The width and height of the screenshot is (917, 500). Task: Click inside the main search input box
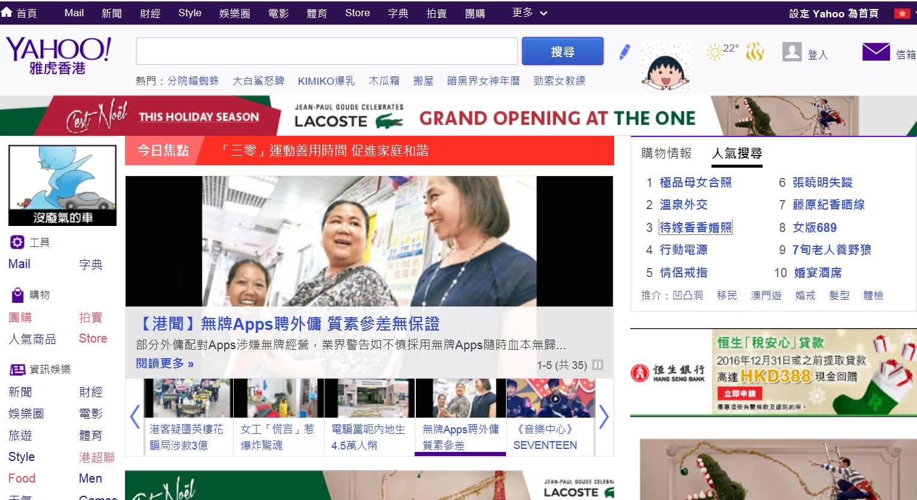point(326,51)
